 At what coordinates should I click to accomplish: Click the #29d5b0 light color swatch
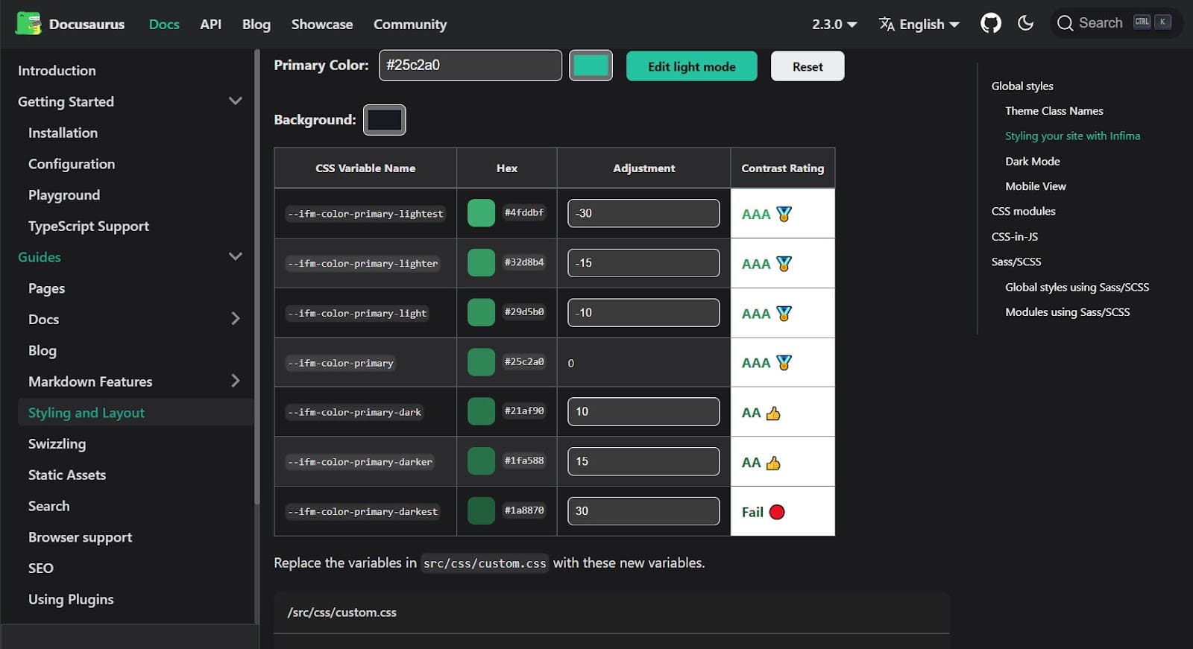click(481, 313)
